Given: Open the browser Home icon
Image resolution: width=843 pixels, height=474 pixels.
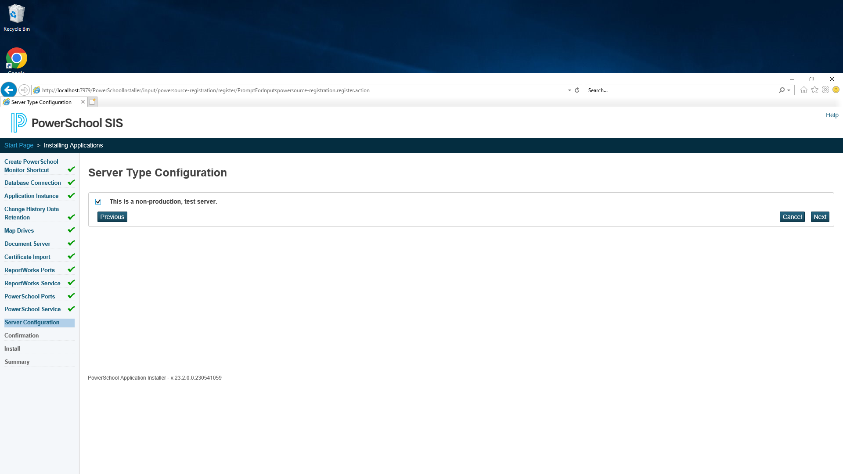Looking at the screenshot, I should pyautogui.click(x=803, y=90).
